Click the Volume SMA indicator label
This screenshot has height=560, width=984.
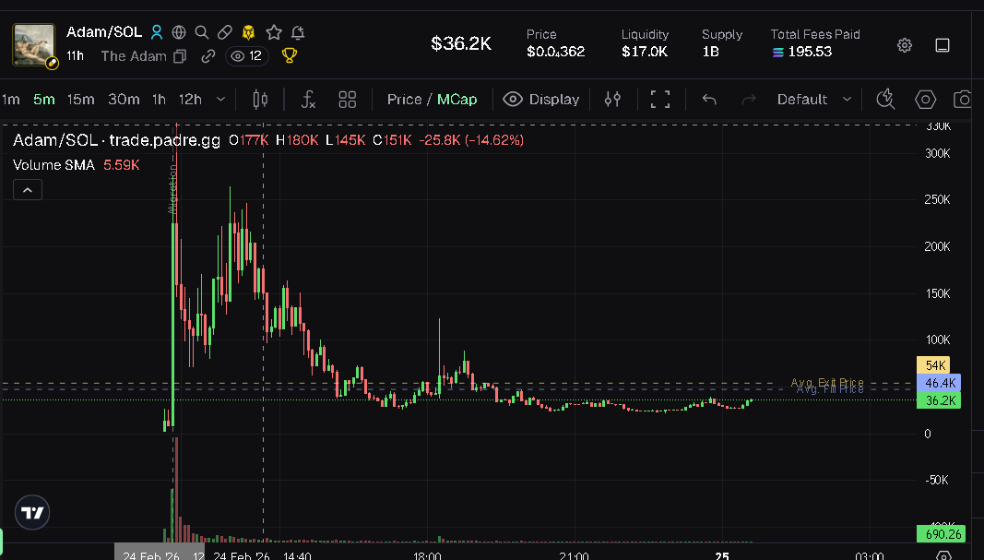pyautogui.click(x=54, y=165)
